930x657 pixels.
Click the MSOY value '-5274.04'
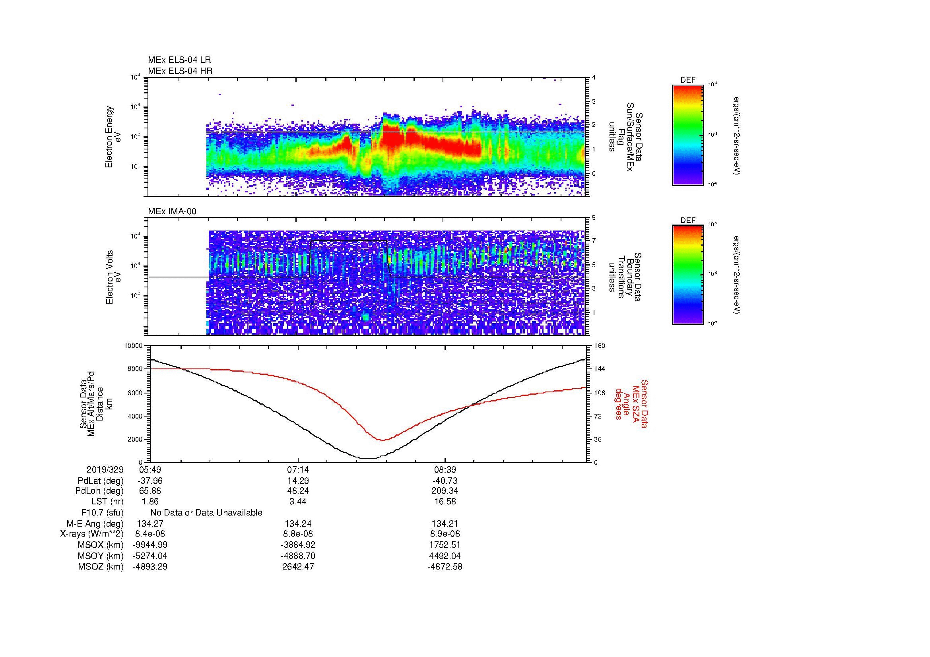(x=150, y=556)
